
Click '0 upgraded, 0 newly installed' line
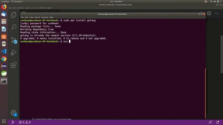pos(63,39)
